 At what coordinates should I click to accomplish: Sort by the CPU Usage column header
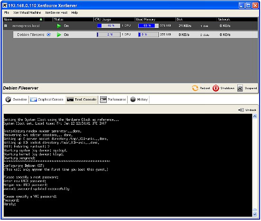(114, 19)
